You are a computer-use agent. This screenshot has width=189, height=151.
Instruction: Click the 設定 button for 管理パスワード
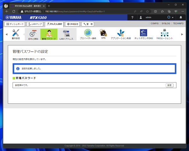[169, 85]
